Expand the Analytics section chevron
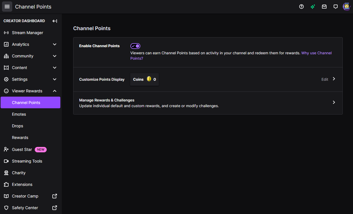Viewport: 353px width, 214px height. (x=55, y=44)
